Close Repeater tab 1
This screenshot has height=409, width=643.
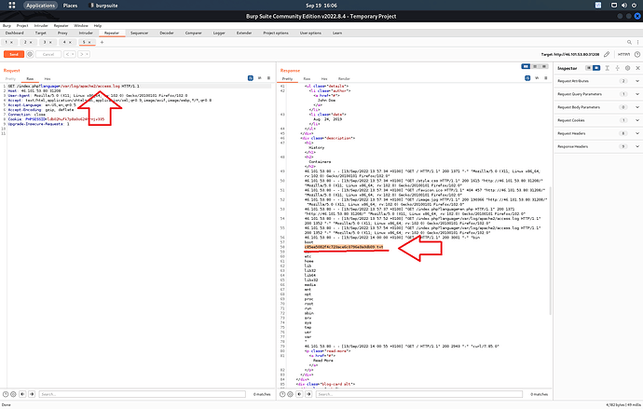[11, 42]
